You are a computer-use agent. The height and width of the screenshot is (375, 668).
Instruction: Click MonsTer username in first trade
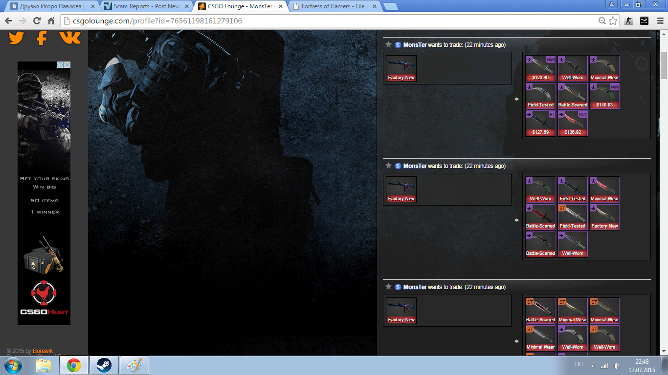pyautogui.click(x=415, y=45)
